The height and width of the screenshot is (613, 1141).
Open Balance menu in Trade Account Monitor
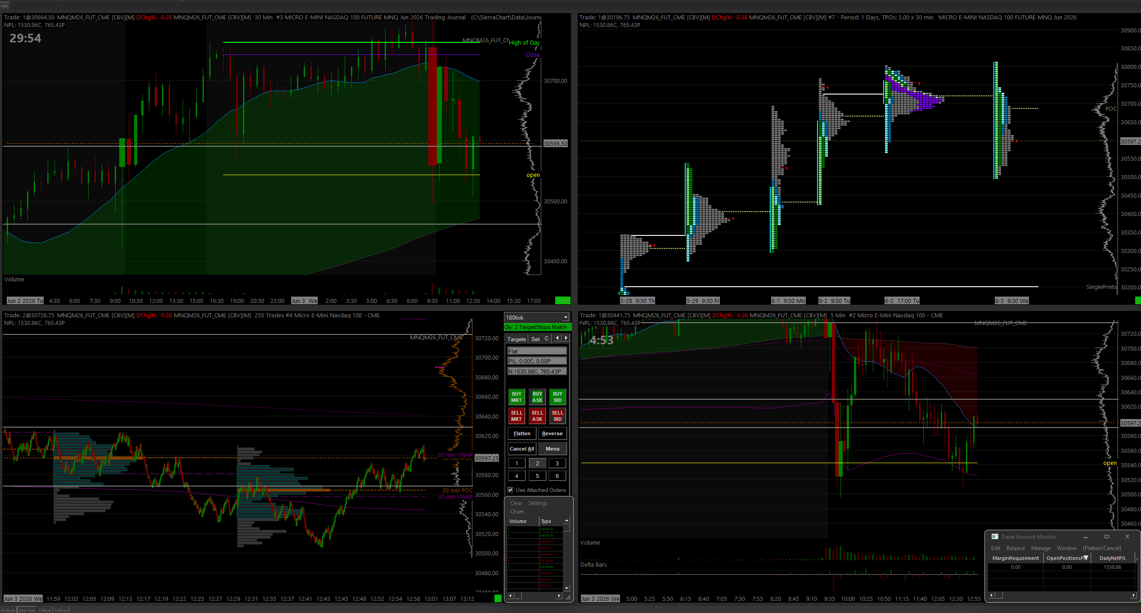(x=1015, y=548)
